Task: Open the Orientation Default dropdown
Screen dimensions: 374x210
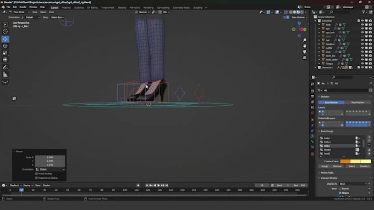Action: [x=31, y=18]
